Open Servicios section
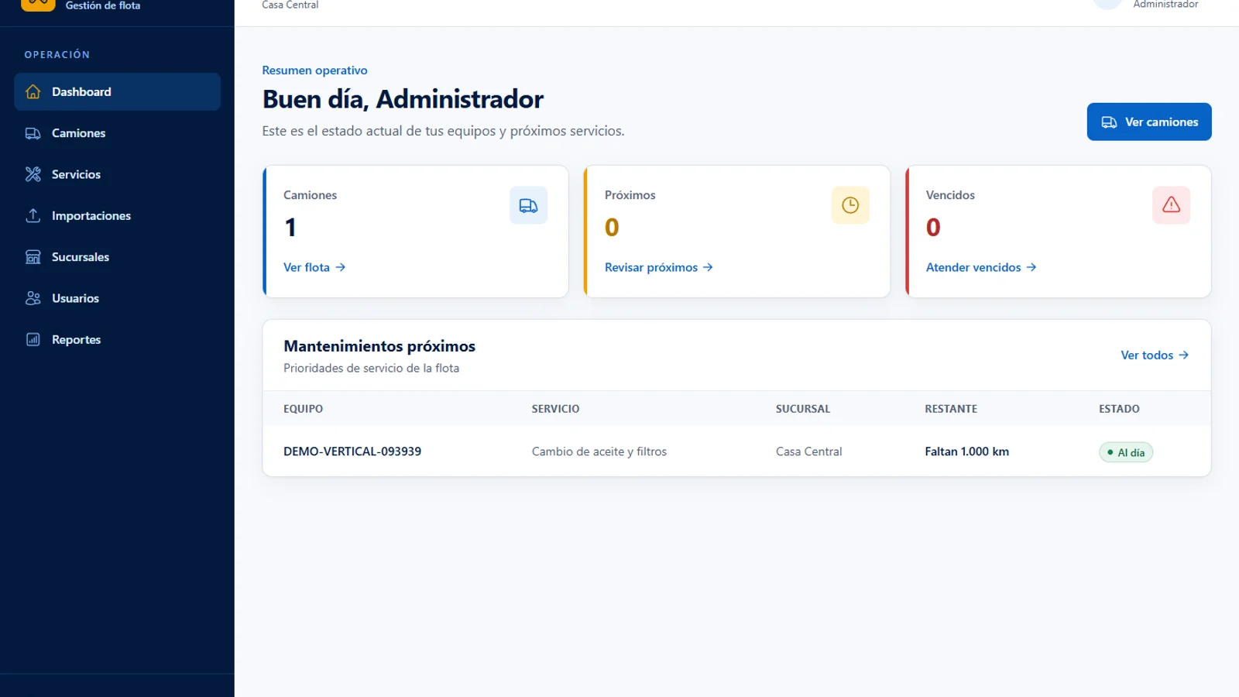The width and height of the screenshot is (1239, 697). (x=117, y=174)
